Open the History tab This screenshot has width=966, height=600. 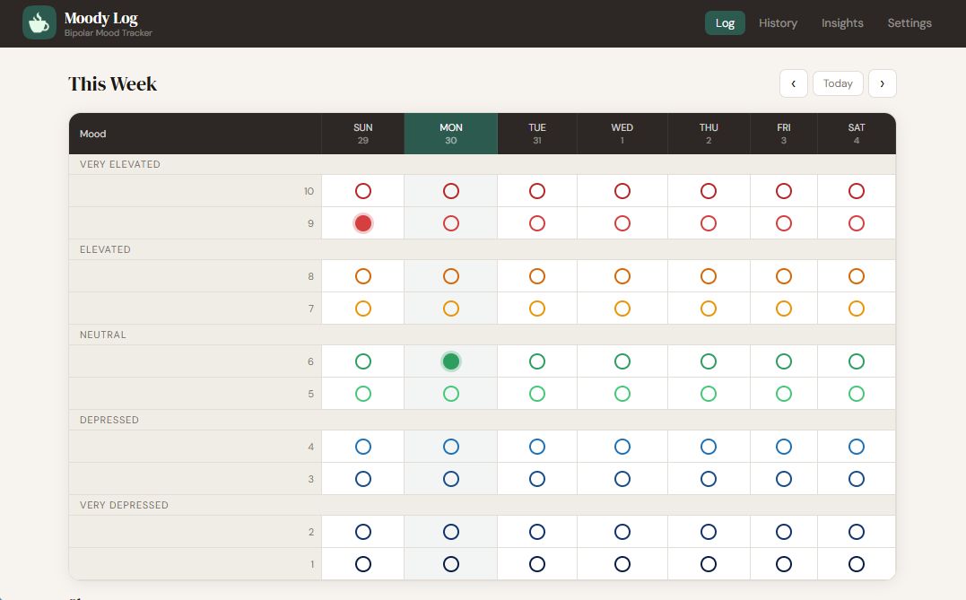(x=777, y=22)
